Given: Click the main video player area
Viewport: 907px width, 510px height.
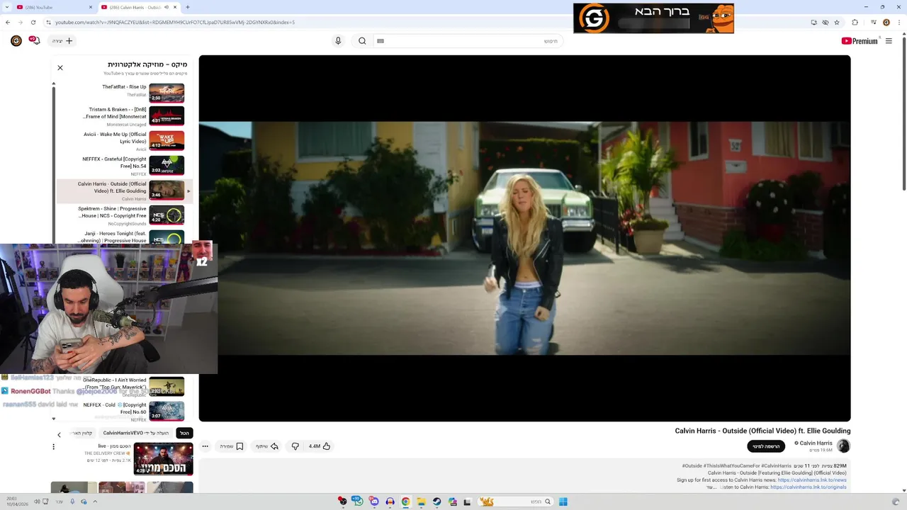Looking at the screenshot, I should 524,238.
